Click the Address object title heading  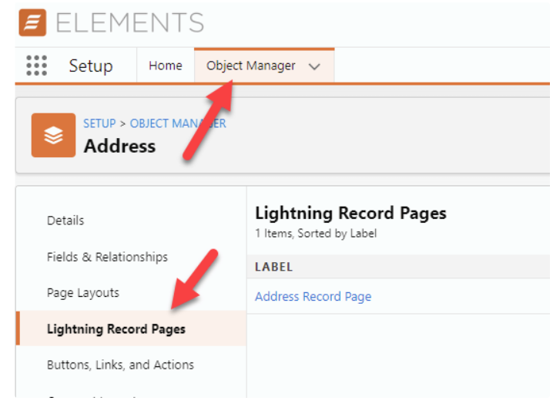pyautogui.click(x=119, y=146)
